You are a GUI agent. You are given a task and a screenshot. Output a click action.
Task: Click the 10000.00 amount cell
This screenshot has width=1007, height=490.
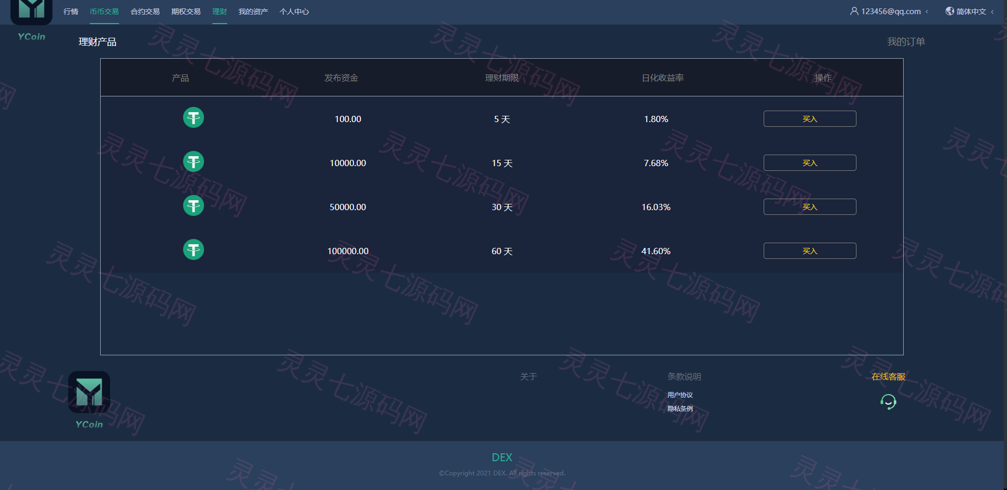348,164
